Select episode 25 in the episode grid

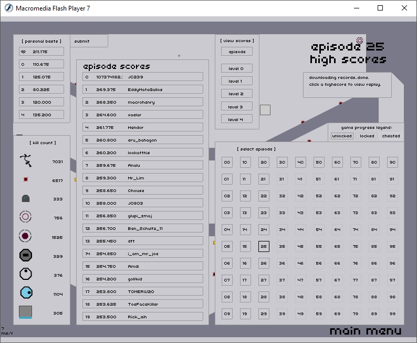[x=264, y=246]
